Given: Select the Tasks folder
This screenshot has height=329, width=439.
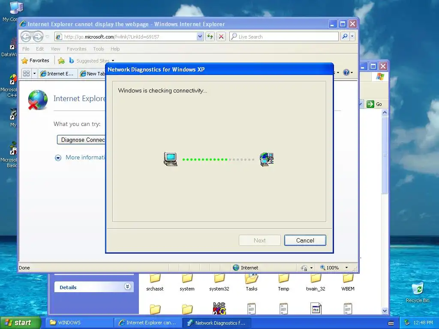Looking at the screenshot, I should [x=251, y=282].
